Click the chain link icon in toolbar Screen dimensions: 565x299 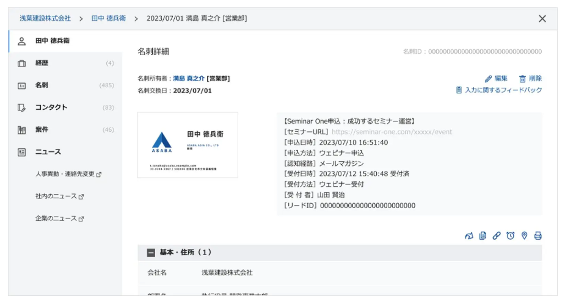point(497,236)
